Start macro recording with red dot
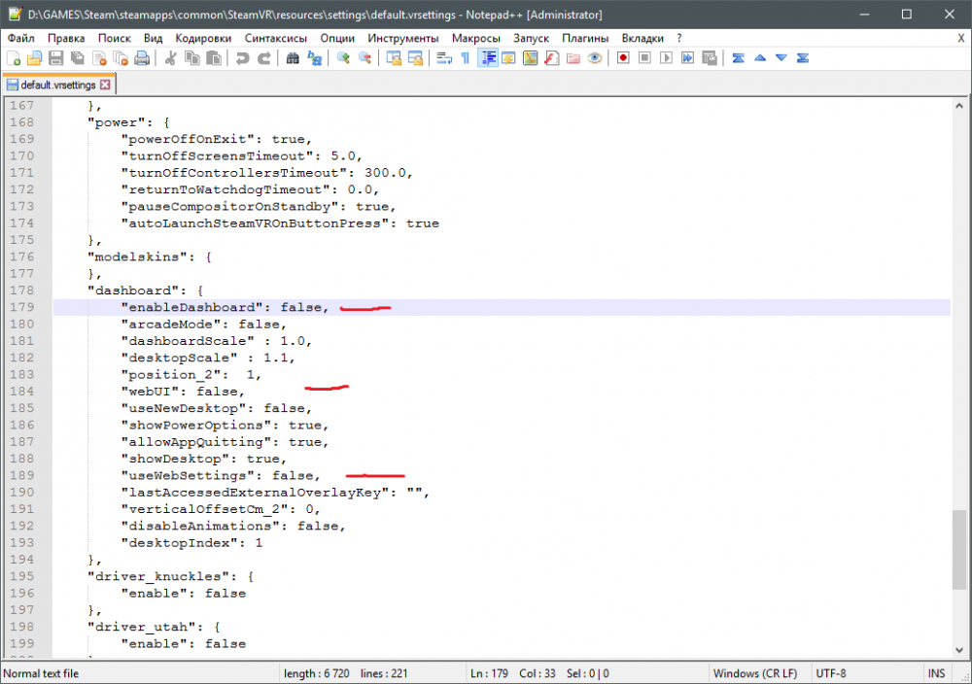Viewport: 972px width, 684px height. point(622,58)
